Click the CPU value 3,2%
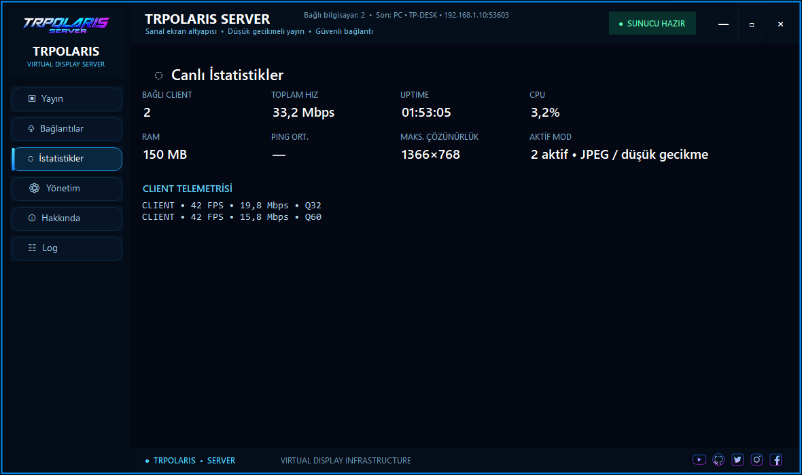This screenshot has width=802, height=475. point(545,113)
